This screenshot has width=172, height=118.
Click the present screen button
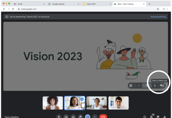88,116
